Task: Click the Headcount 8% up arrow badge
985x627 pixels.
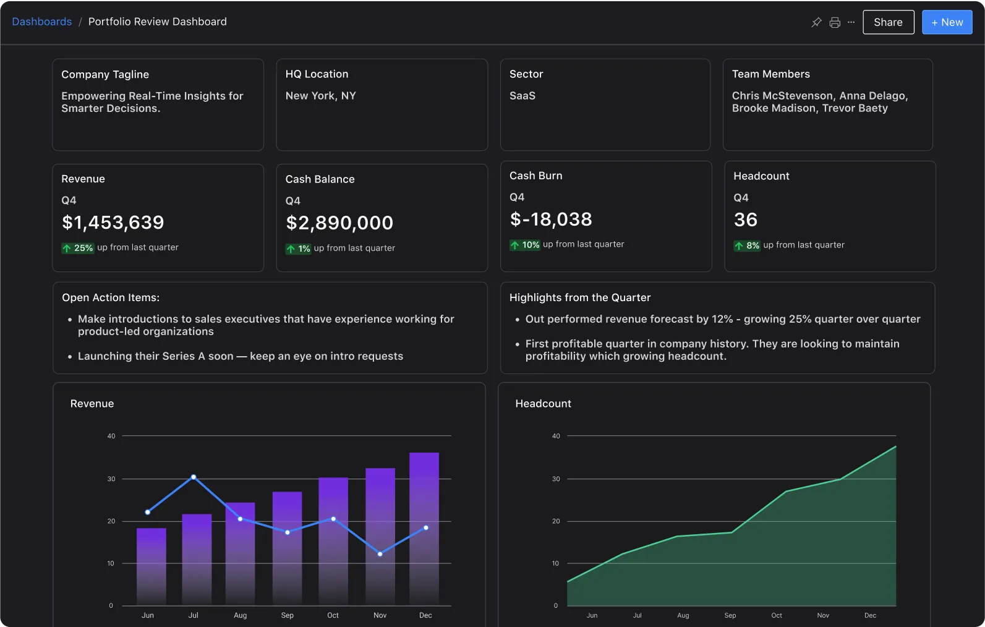Action: [x=747, y=245]
